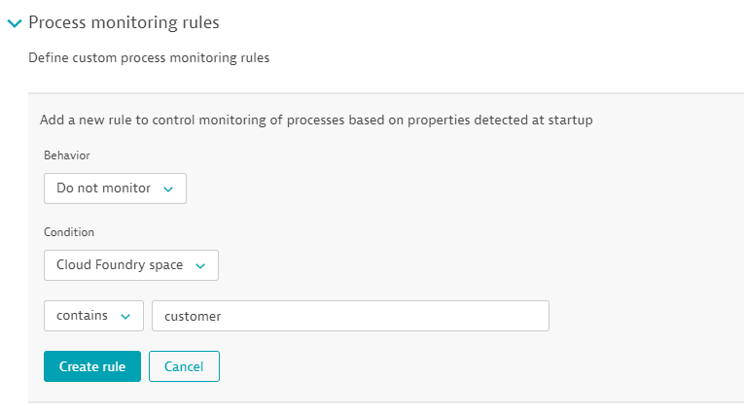
Task: Click the Process monitoring rules heading
Action: 124,22
